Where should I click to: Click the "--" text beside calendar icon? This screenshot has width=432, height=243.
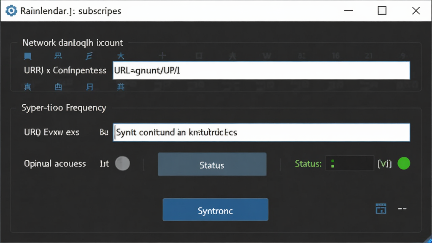(402, 209)
